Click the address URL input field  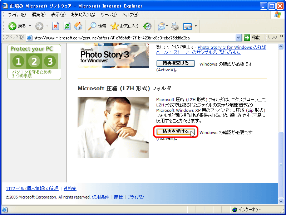134,38
